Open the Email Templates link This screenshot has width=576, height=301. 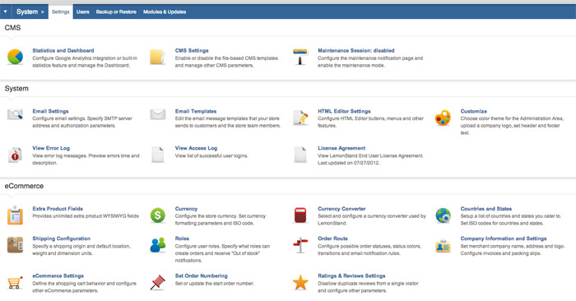196,111
